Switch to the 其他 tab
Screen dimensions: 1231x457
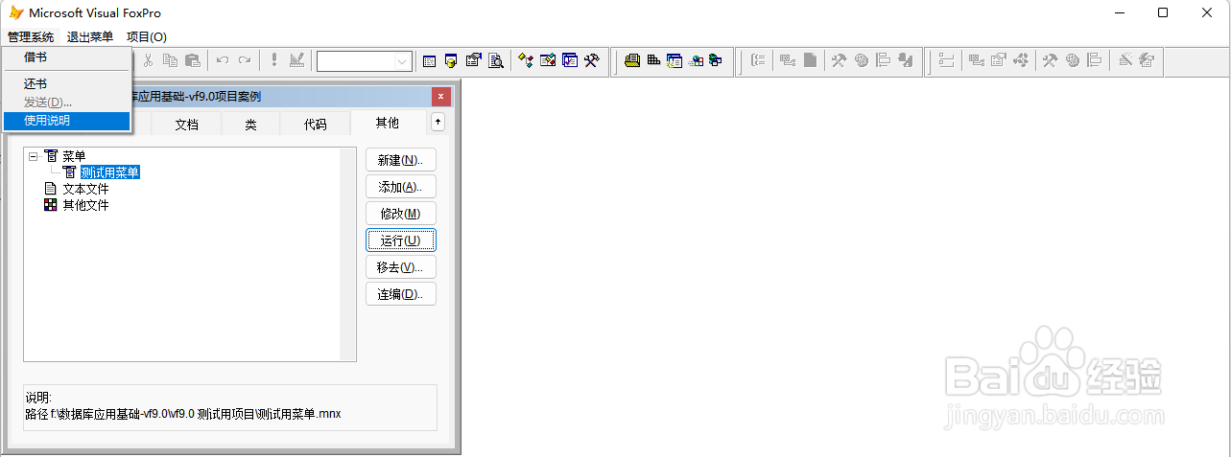(388, 123)
